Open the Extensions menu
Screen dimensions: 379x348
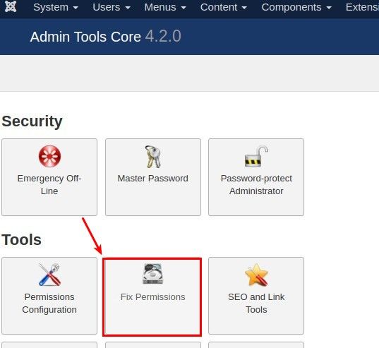(x=362, y=7)
